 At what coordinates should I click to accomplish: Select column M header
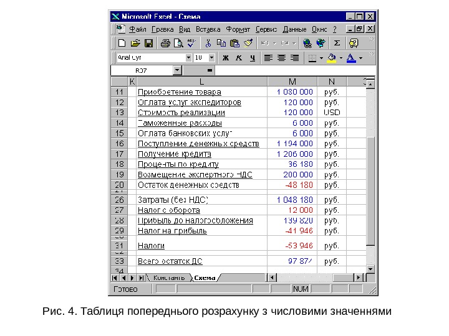[x=292, y=82]
